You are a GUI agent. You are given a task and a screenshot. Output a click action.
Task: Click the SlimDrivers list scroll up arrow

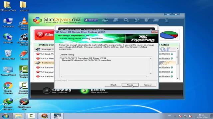pyautogui.click(x=177, y=49)
